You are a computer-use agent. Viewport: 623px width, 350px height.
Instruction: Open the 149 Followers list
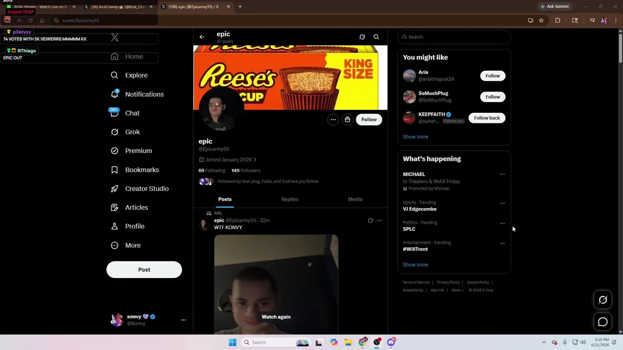pyautogui.click(x=246, y=171)
